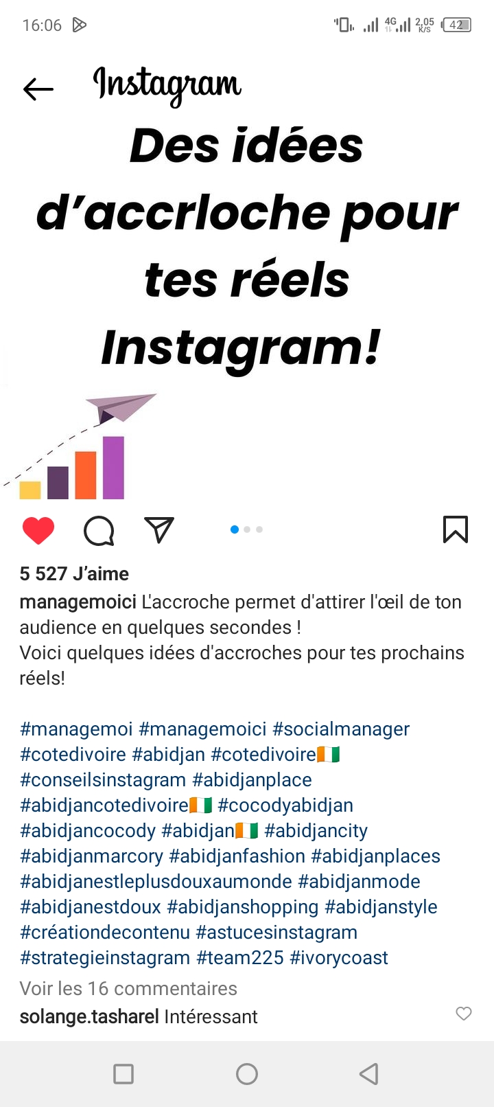The image size is (494, 1107).
Task: Tap the Instagram logo header
Action: click(x=167, y=86)
